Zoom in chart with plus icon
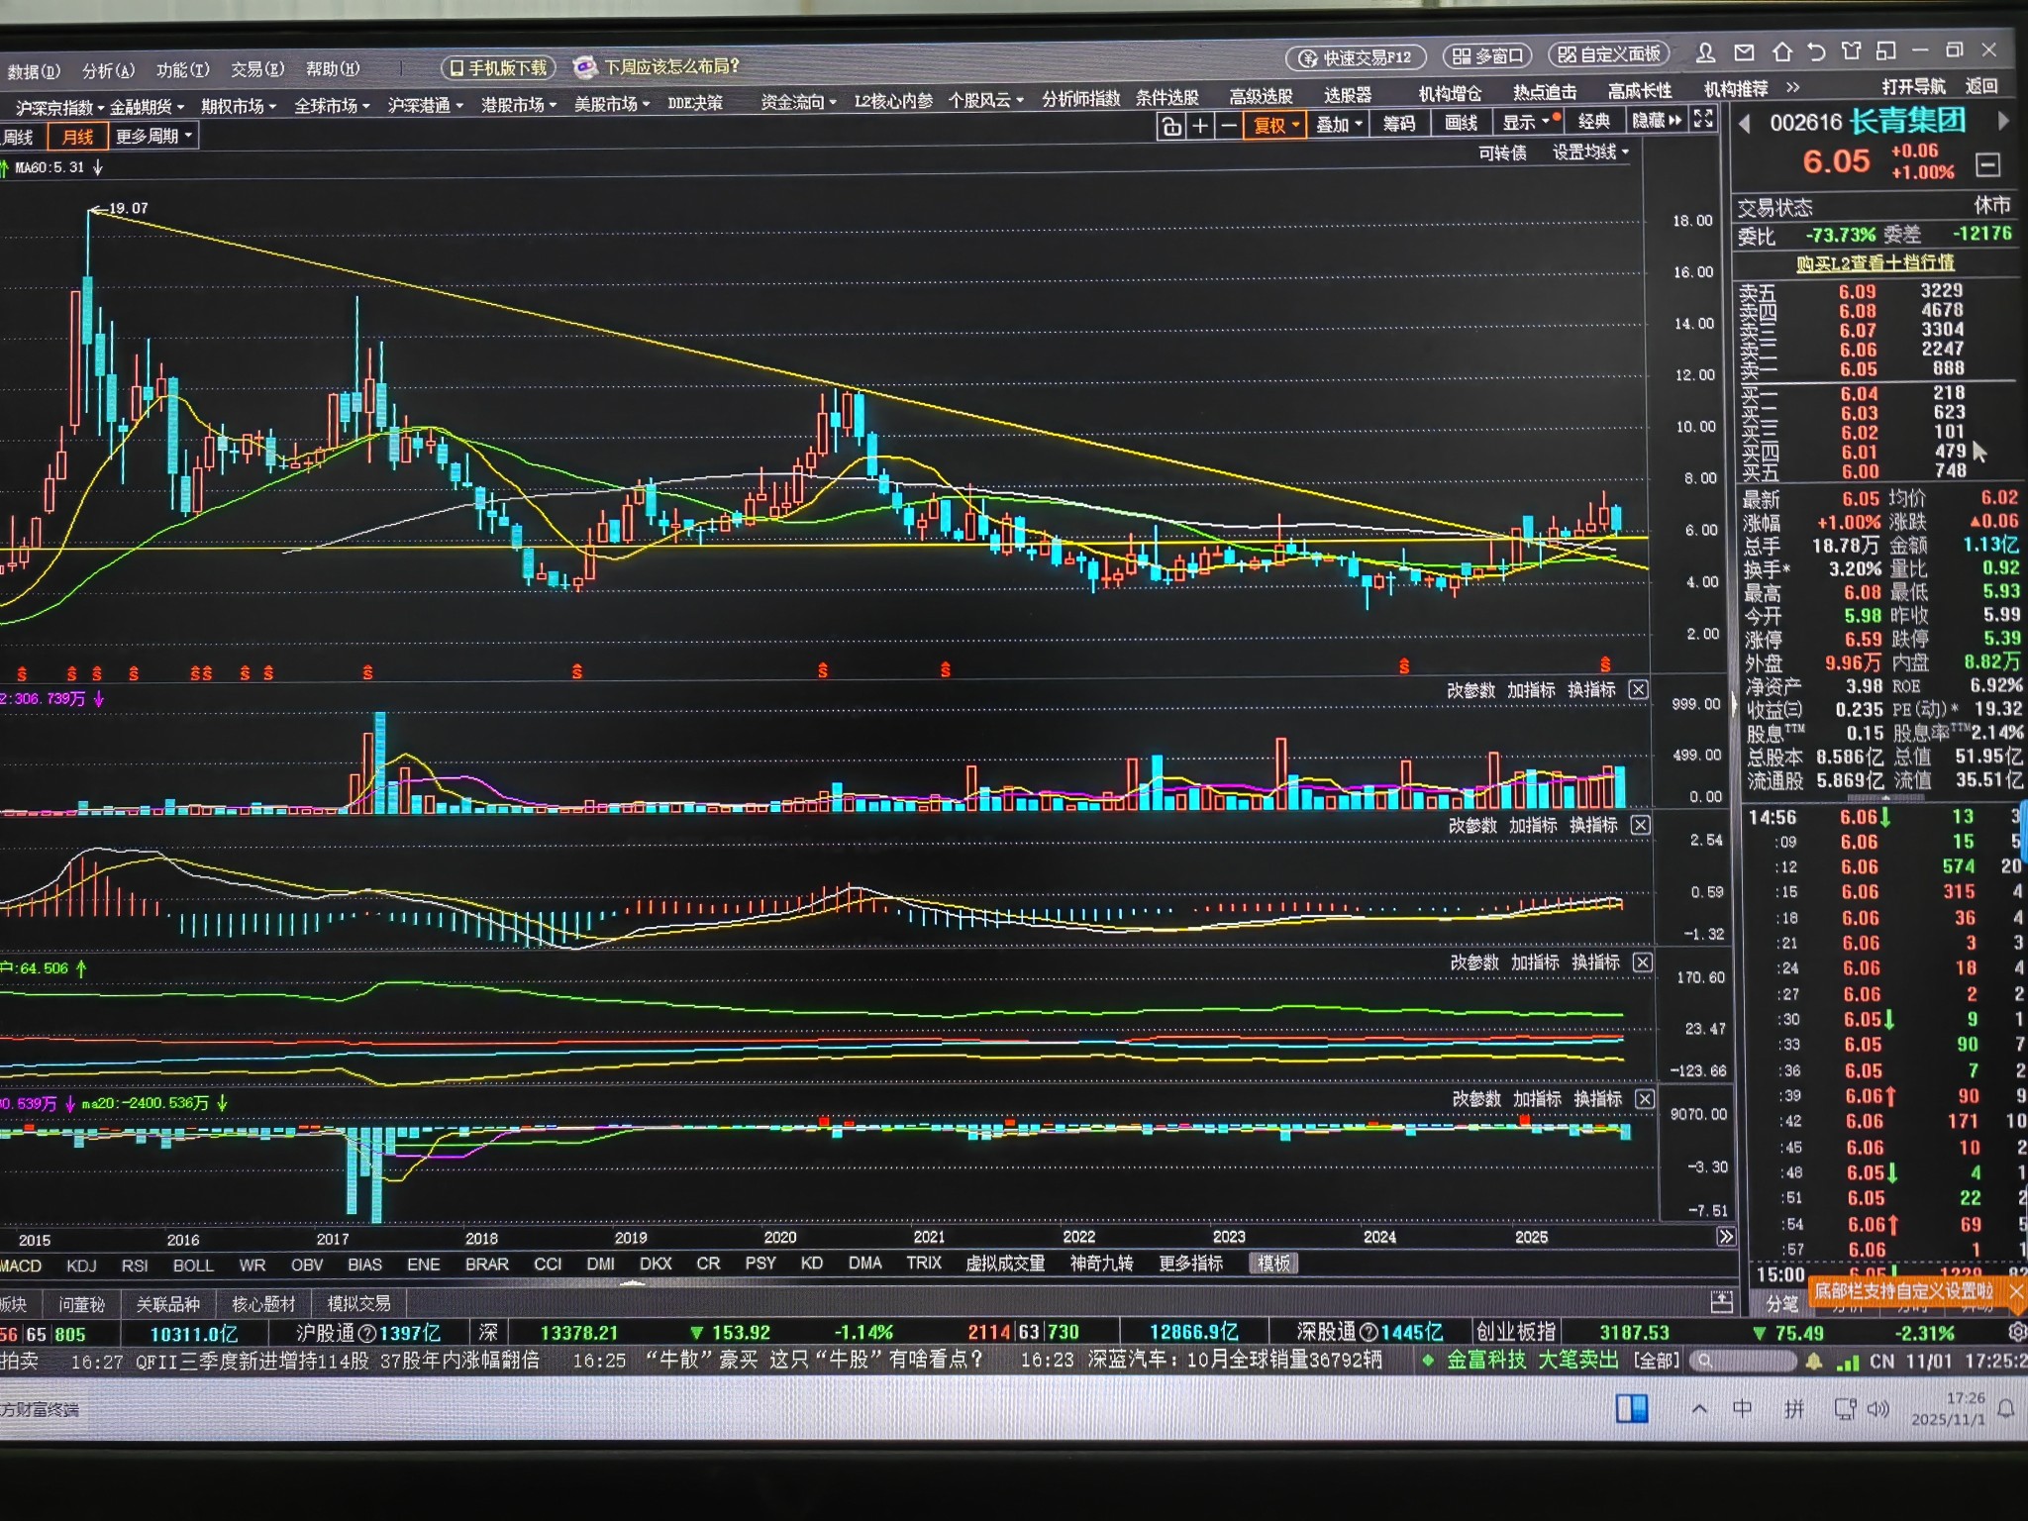 (1200, 126)
